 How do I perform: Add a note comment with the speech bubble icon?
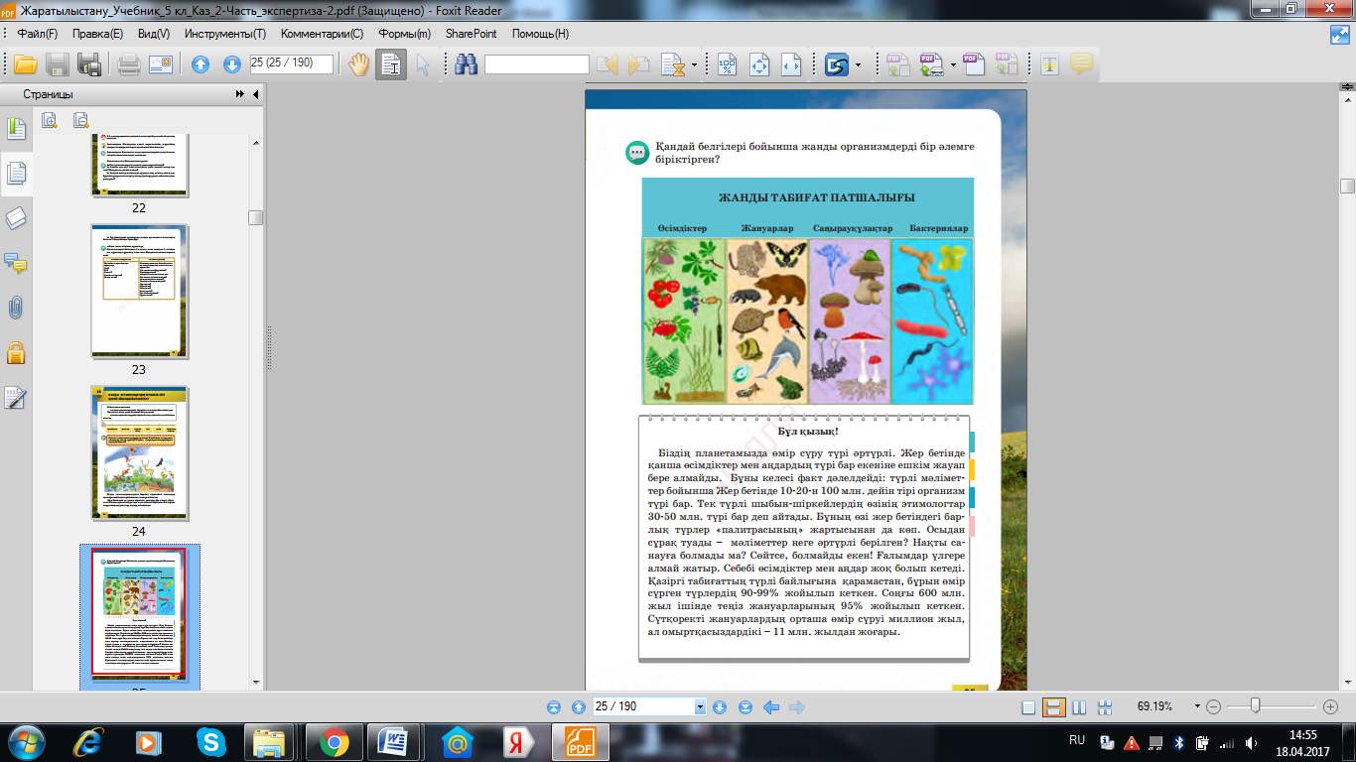(x=1081, y=65)
